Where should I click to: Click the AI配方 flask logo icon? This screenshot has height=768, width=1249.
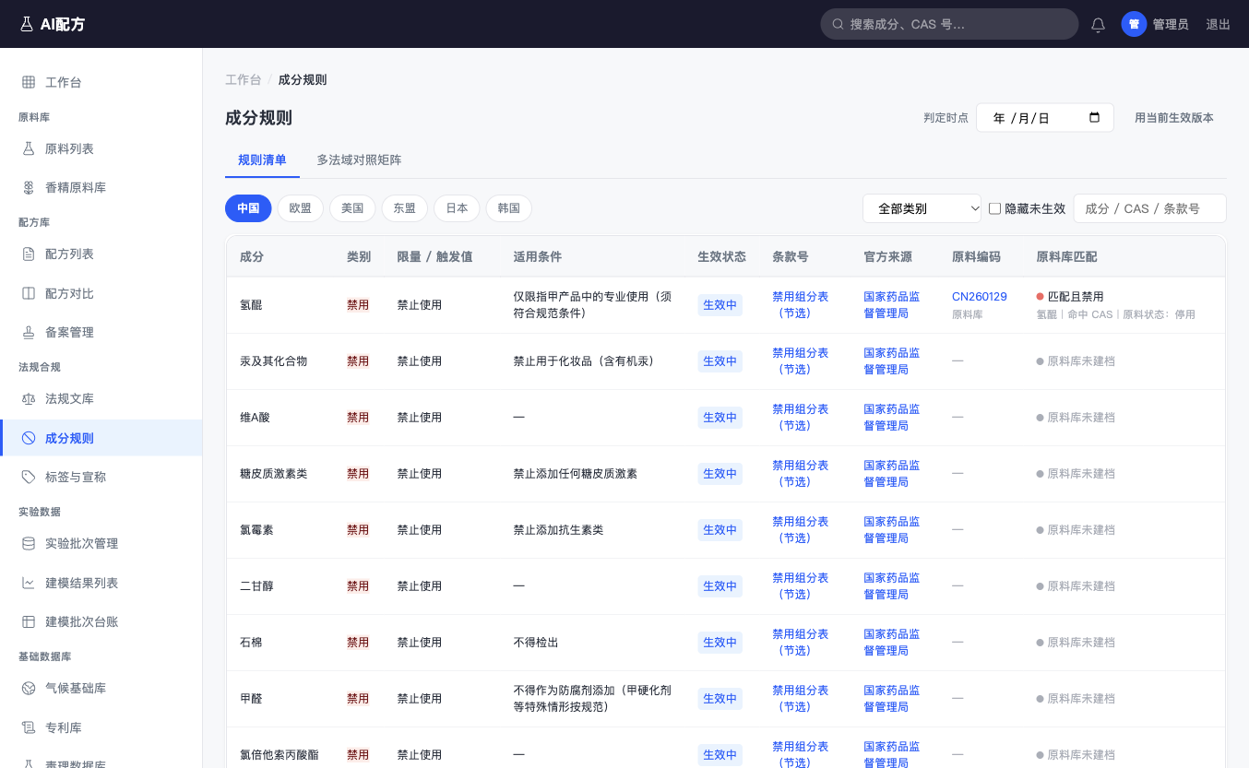point(27,24)
